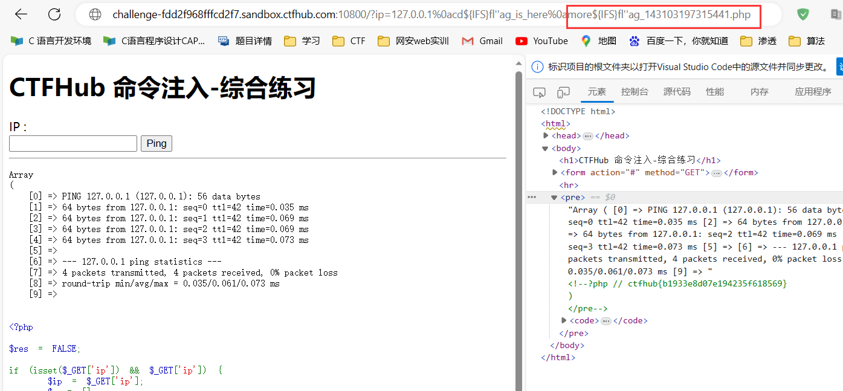Switch to the 性能 DevTools tab

pos(715,92)
